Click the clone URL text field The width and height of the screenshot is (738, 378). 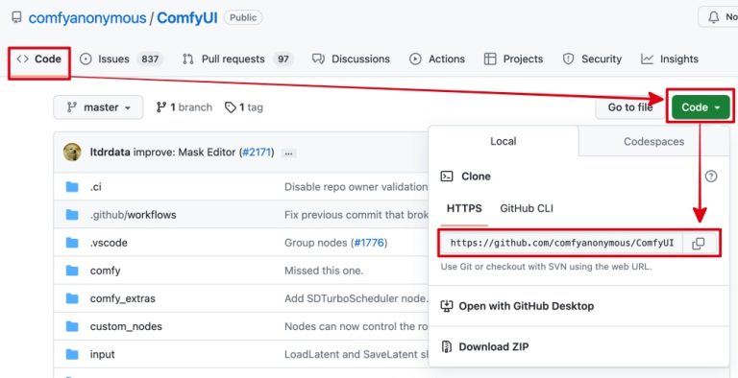561,243
